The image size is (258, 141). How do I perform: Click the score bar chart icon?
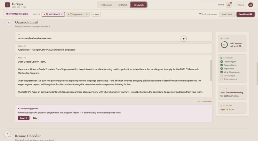[221, 38]
